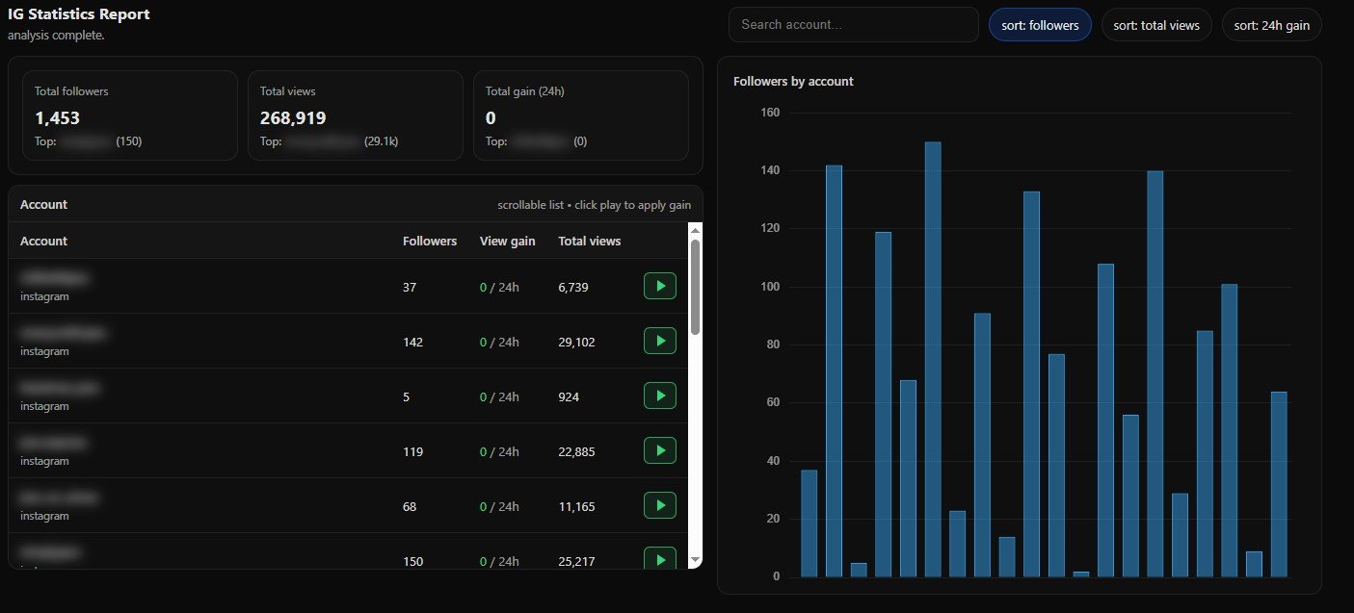Play gain for the 37-follower account
This screenshot has height=613, width=1354.
(660, 286)
